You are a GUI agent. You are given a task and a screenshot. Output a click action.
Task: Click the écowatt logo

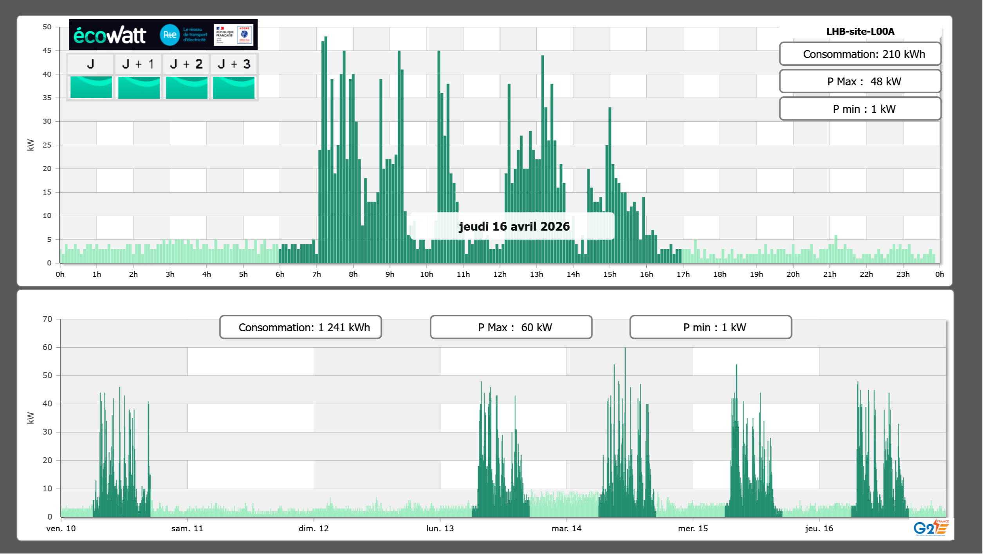[110, 35]
